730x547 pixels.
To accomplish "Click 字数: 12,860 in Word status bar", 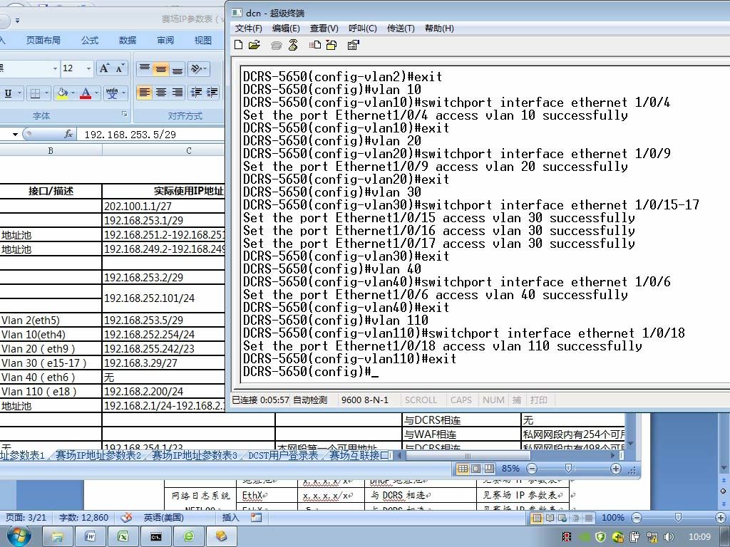I will tap(84, 517).
